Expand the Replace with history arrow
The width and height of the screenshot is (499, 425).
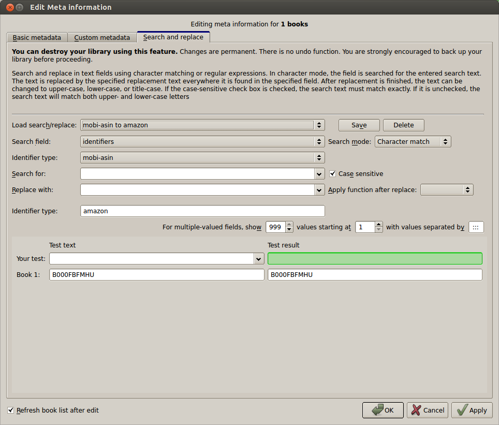click(319, 190)
